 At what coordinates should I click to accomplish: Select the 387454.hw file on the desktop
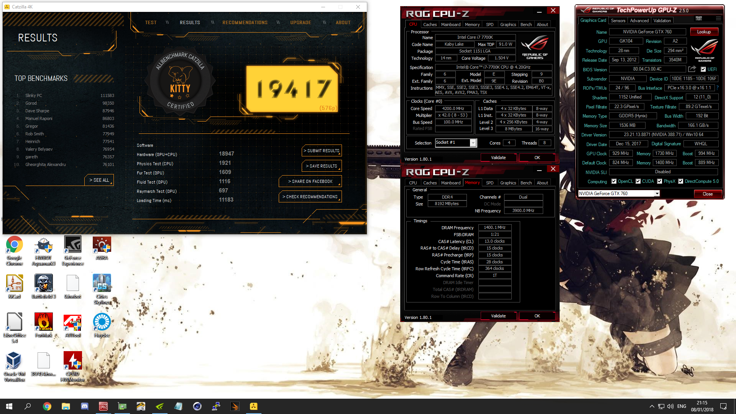click(43, 364)
